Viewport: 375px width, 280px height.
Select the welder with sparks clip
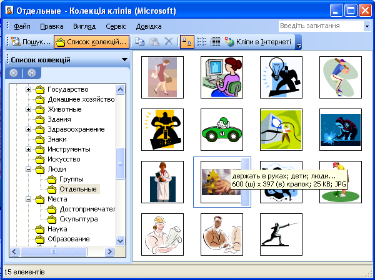[341, 130]
